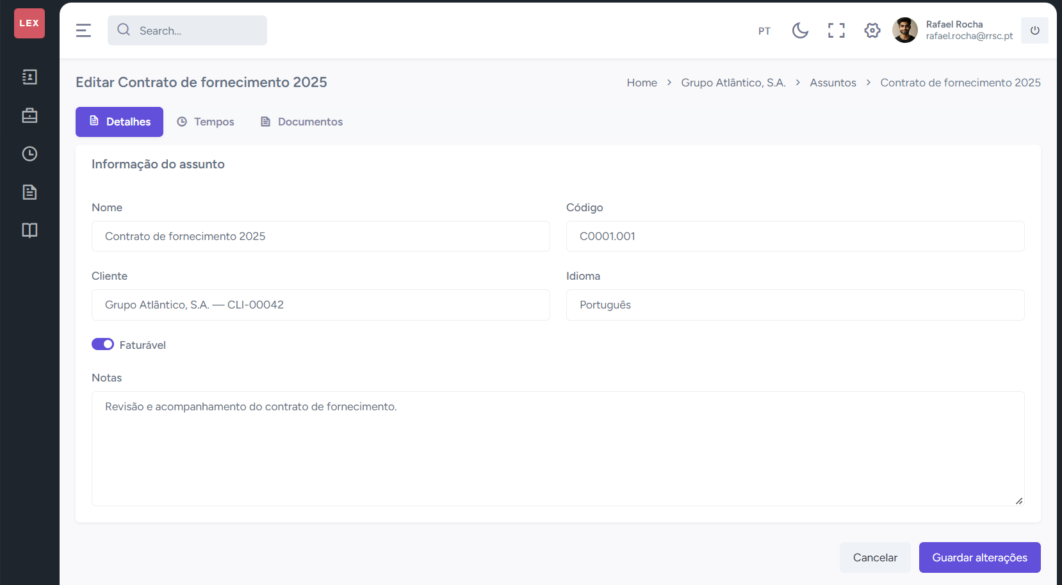
Task: Click the Informação do assunto heading
Action: (158, 164)
